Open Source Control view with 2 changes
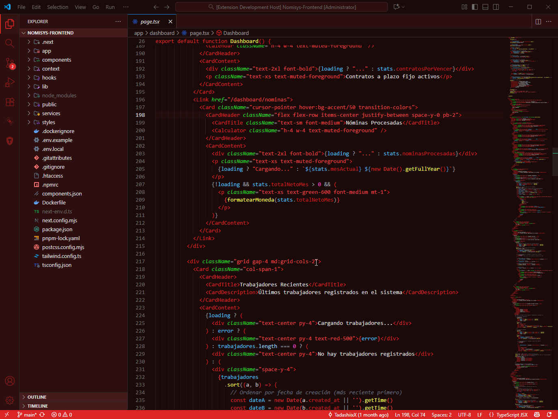Screen dimensions: 558x419 (10, 63)
